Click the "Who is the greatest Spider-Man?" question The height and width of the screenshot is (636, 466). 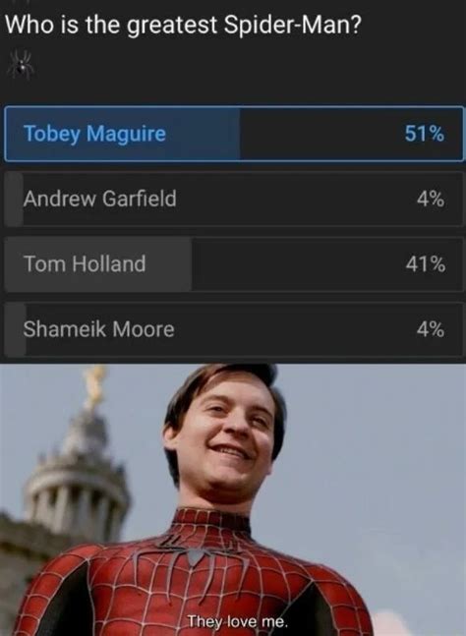(183, 26)
